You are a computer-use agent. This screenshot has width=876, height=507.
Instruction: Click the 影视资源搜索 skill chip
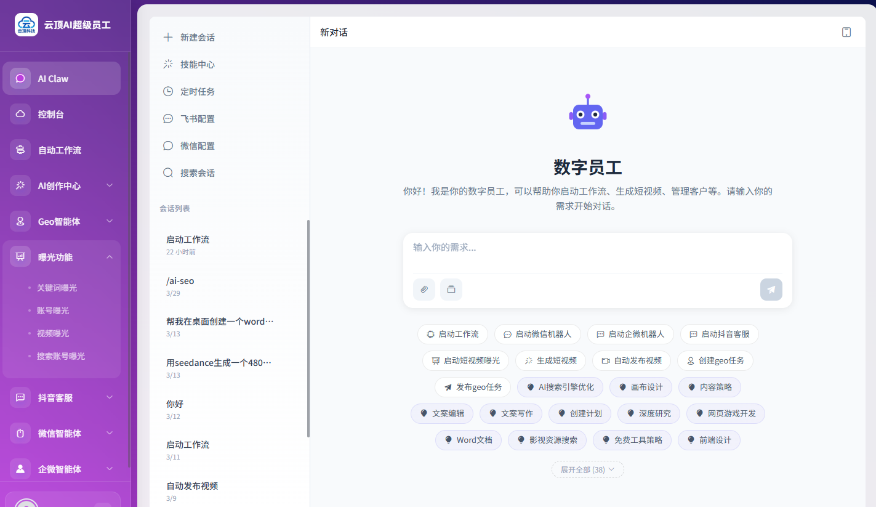click(547, 440)
